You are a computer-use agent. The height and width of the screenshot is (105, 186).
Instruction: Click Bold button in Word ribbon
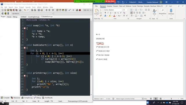[x=105, y=13]
